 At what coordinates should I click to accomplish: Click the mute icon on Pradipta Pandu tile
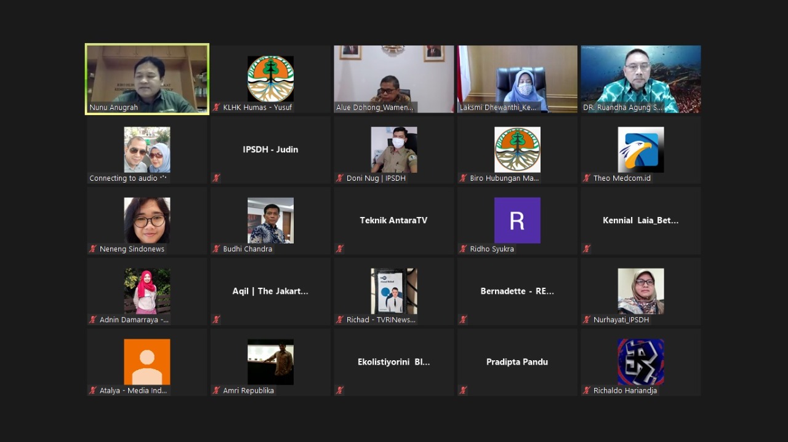point(464,390)
